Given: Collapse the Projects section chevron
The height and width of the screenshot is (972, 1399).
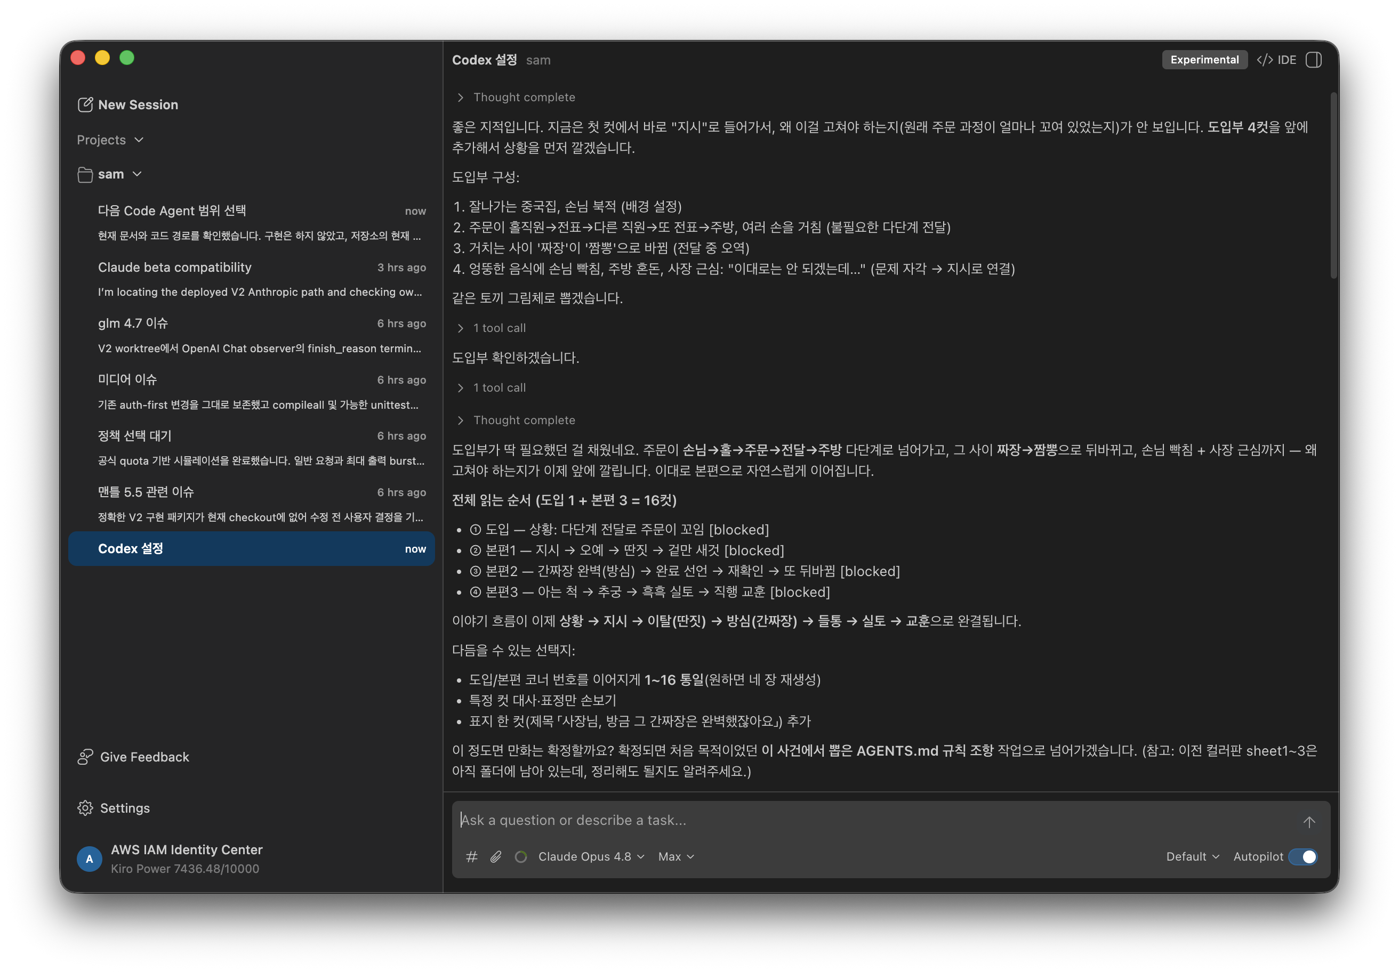Looking at the screenshot, I should point(139,140).
